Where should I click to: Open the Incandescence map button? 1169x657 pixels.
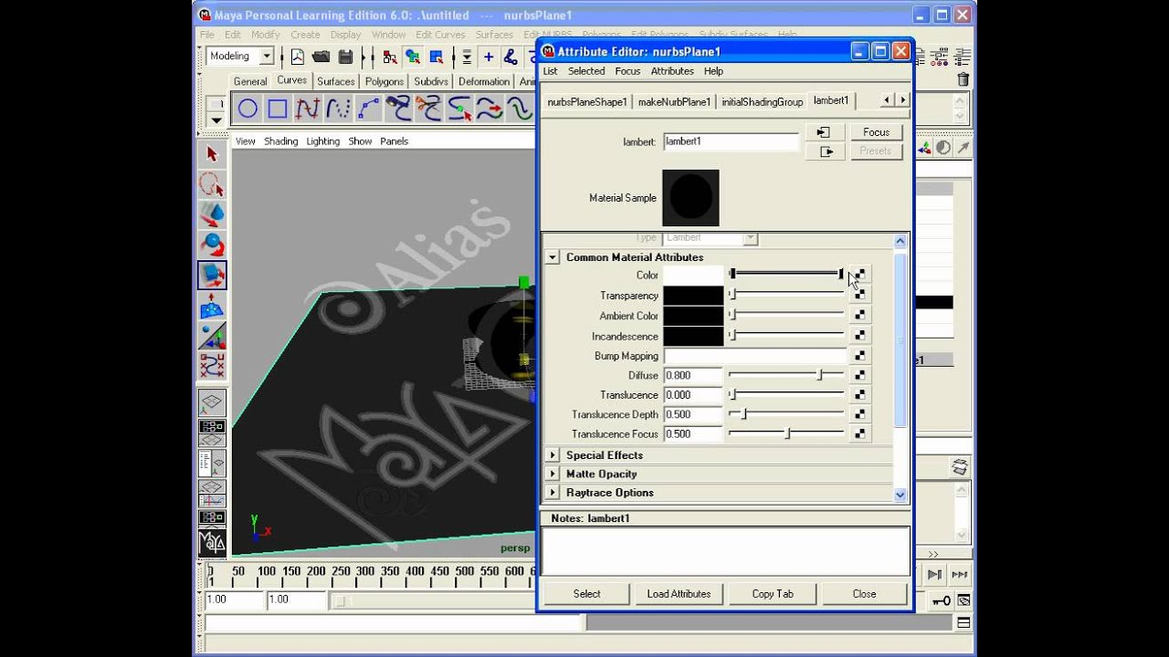859,336
